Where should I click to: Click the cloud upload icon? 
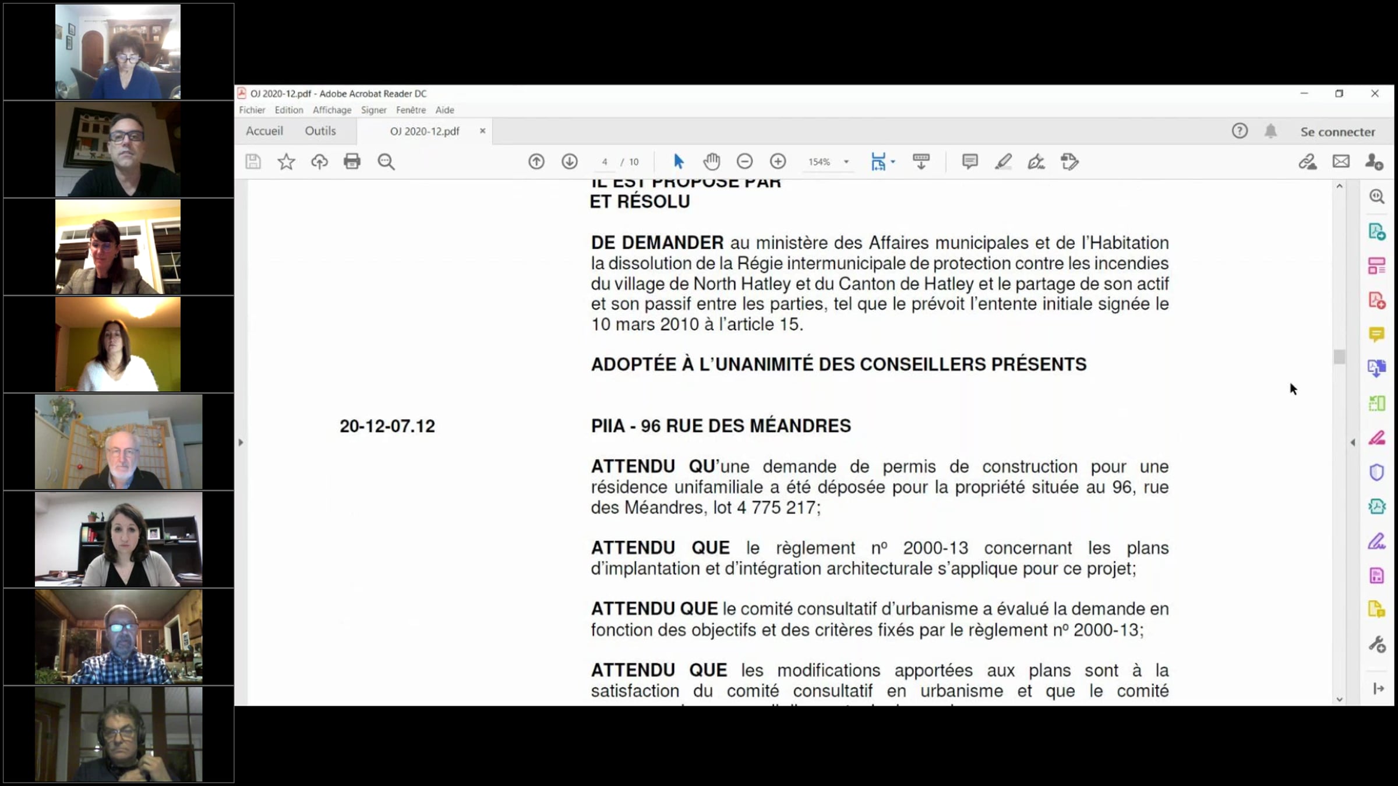[319, 162]
